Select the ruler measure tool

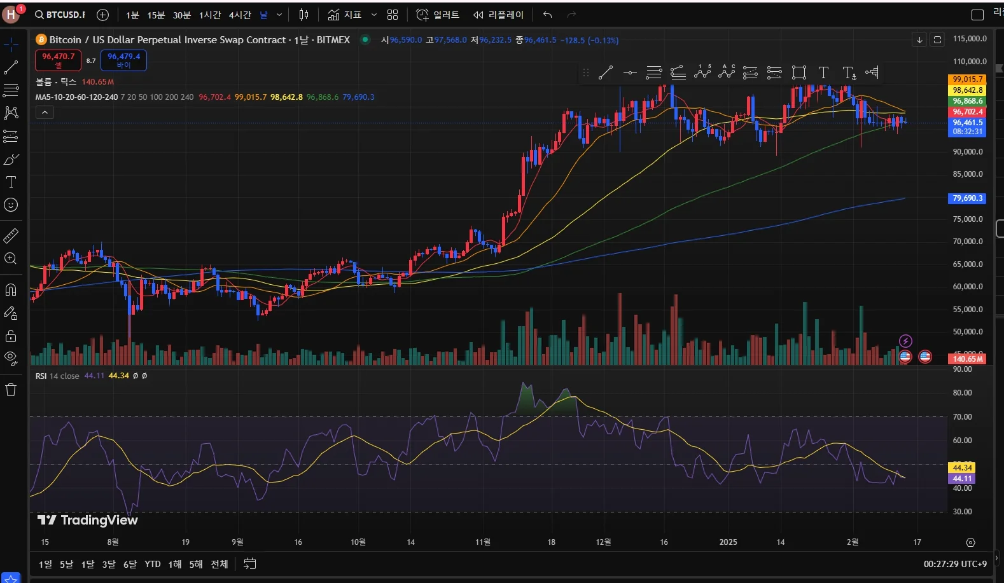(x=11, y=236)
